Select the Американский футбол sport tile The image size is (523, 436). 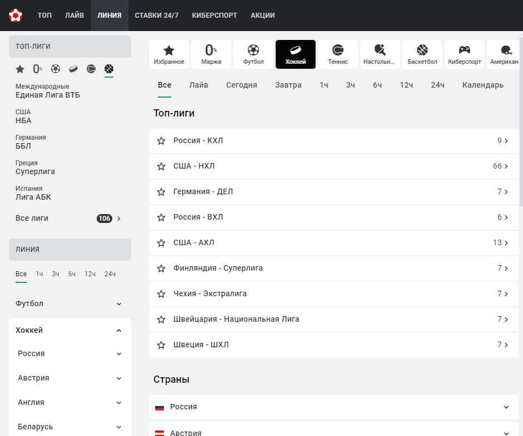click(x=503, y=54)
